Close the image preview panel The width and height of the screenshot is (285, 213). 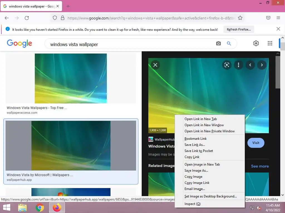[x=155, y=65]
